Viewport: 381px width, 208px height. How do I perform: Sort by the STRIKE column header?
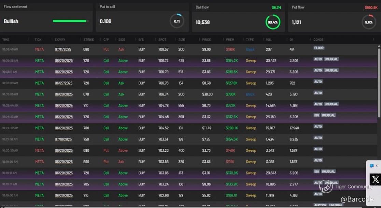[89, 40]
